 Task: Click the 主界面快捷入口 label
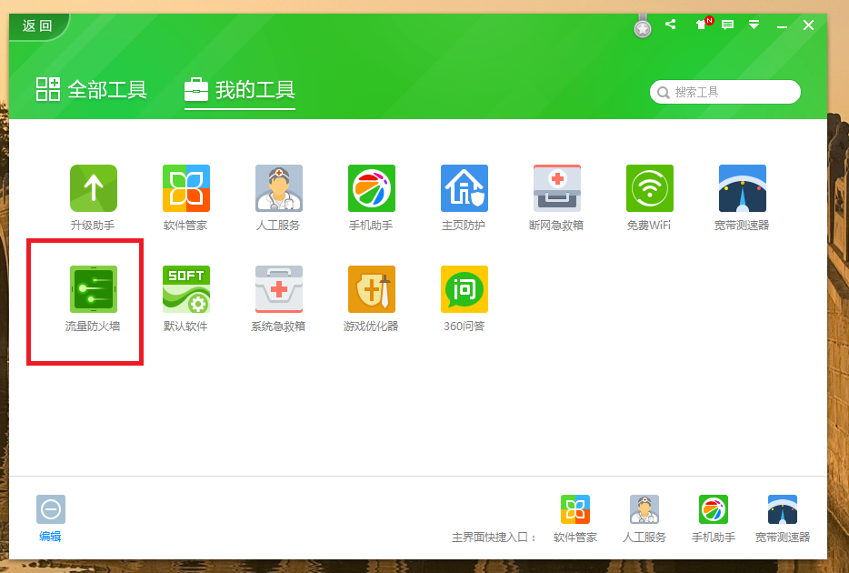pos(494,538)
